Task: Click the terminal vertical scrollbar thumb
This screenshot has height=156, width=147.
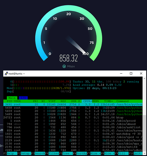Action: (x=145, y=133)
